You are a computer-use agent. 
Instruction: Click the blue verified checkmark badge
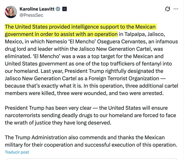click(58, 9)
